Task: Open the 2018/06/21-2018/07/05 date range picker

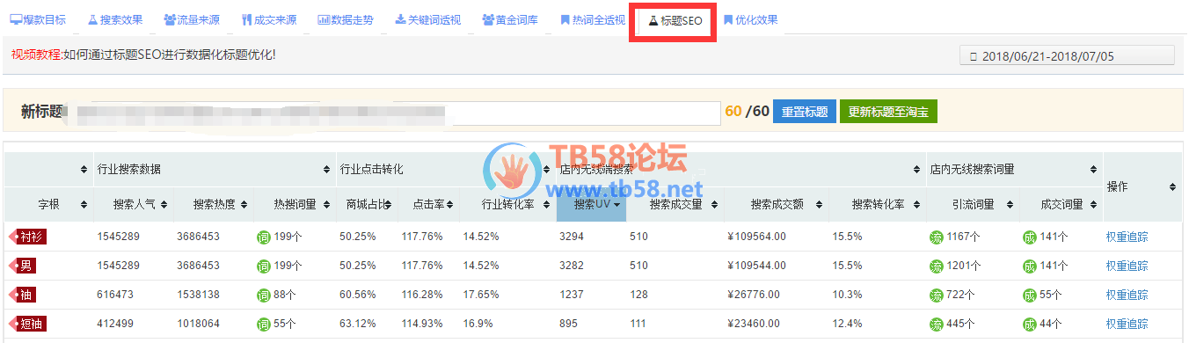Action: click(1067, 56)
